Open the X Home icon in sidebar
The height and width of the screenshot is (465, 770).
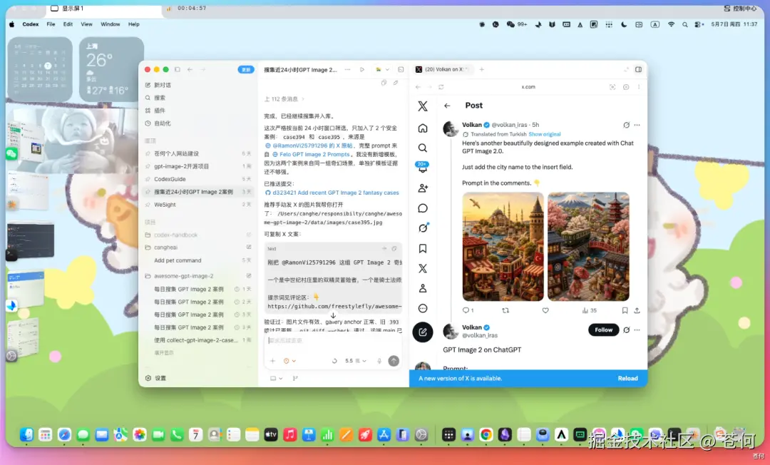tap(422, 128)
